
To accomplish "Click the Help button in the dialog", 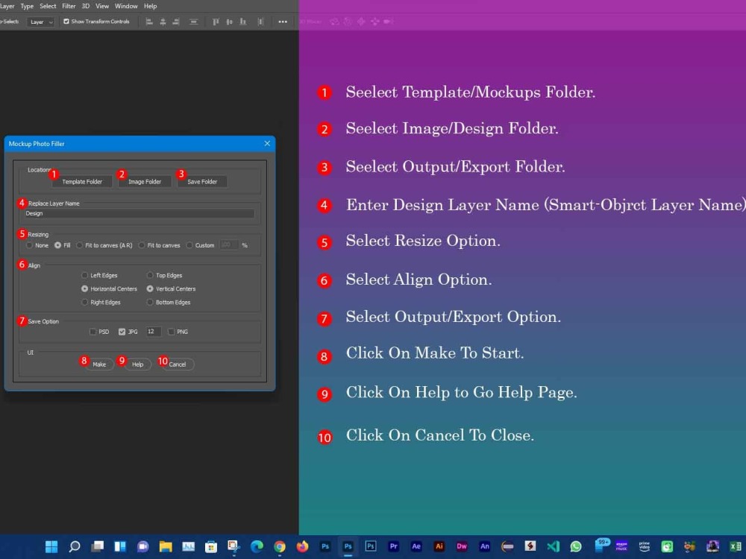I will 137,364.
